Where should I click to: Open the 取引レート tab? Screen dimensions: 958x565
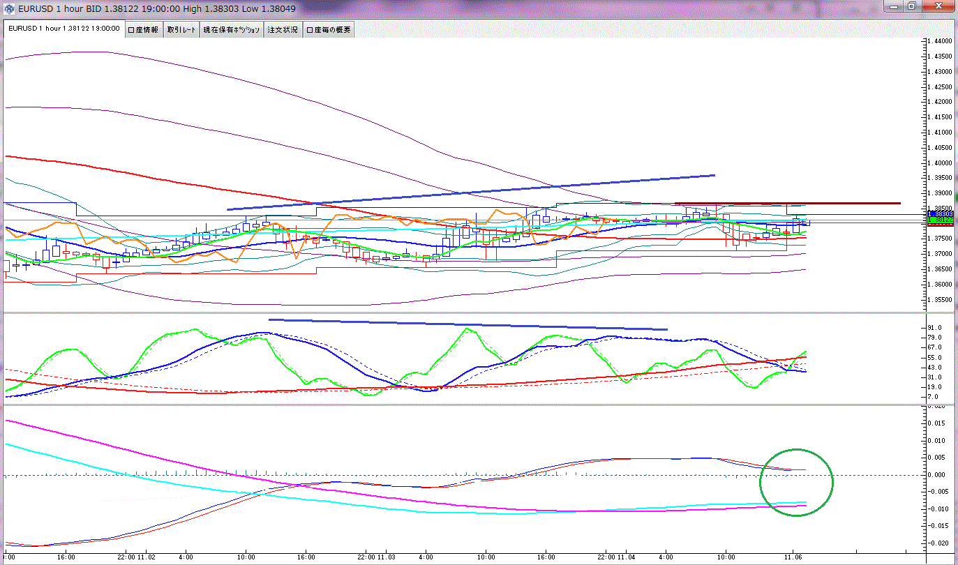coord(181,30)
